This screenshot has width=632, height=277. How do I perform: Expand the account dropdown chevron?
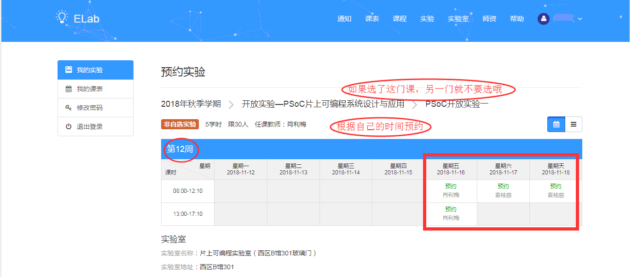click(x=579, y=19)
